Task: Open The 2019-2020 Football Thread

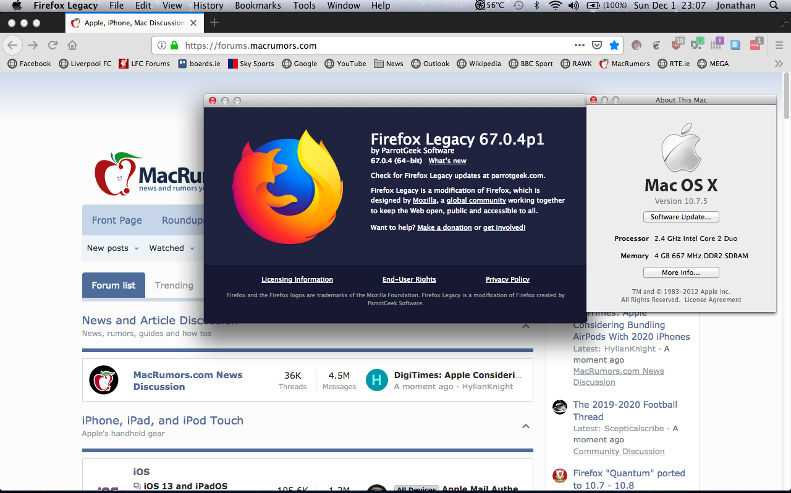Action: point(625,410)
